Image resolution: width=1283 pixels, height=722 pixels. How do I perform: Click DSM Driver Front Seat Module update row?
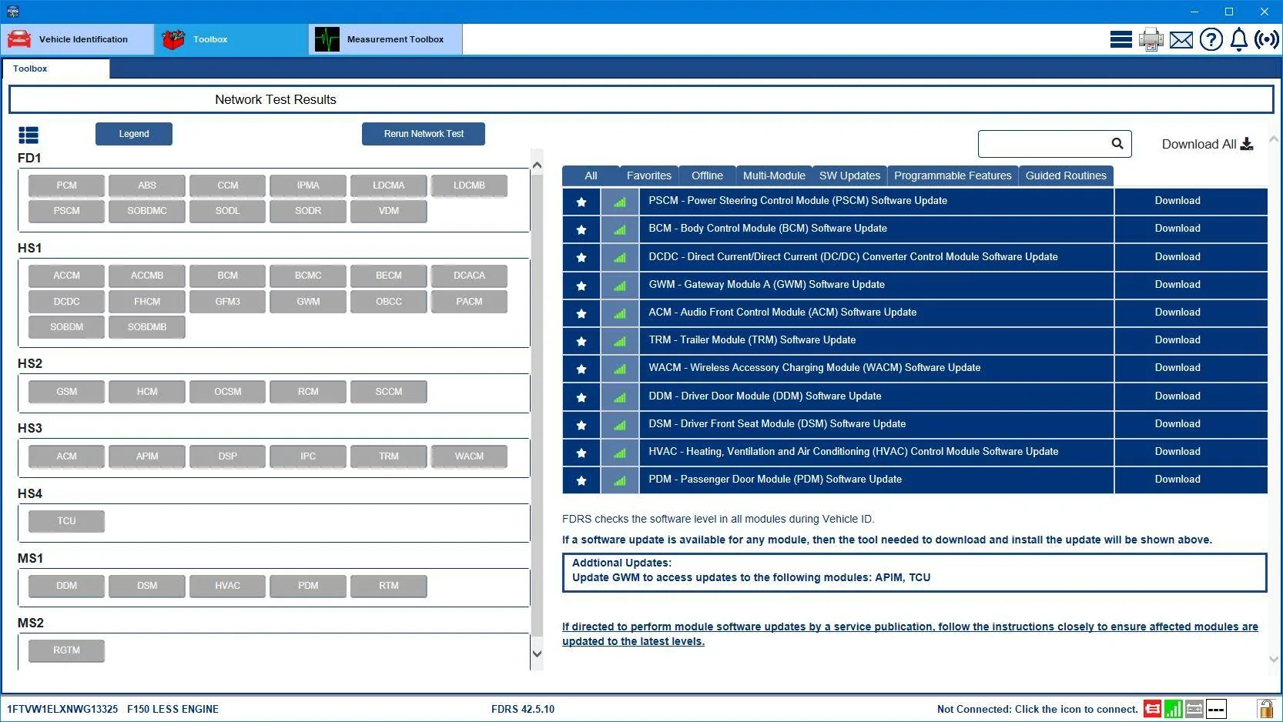876,424
